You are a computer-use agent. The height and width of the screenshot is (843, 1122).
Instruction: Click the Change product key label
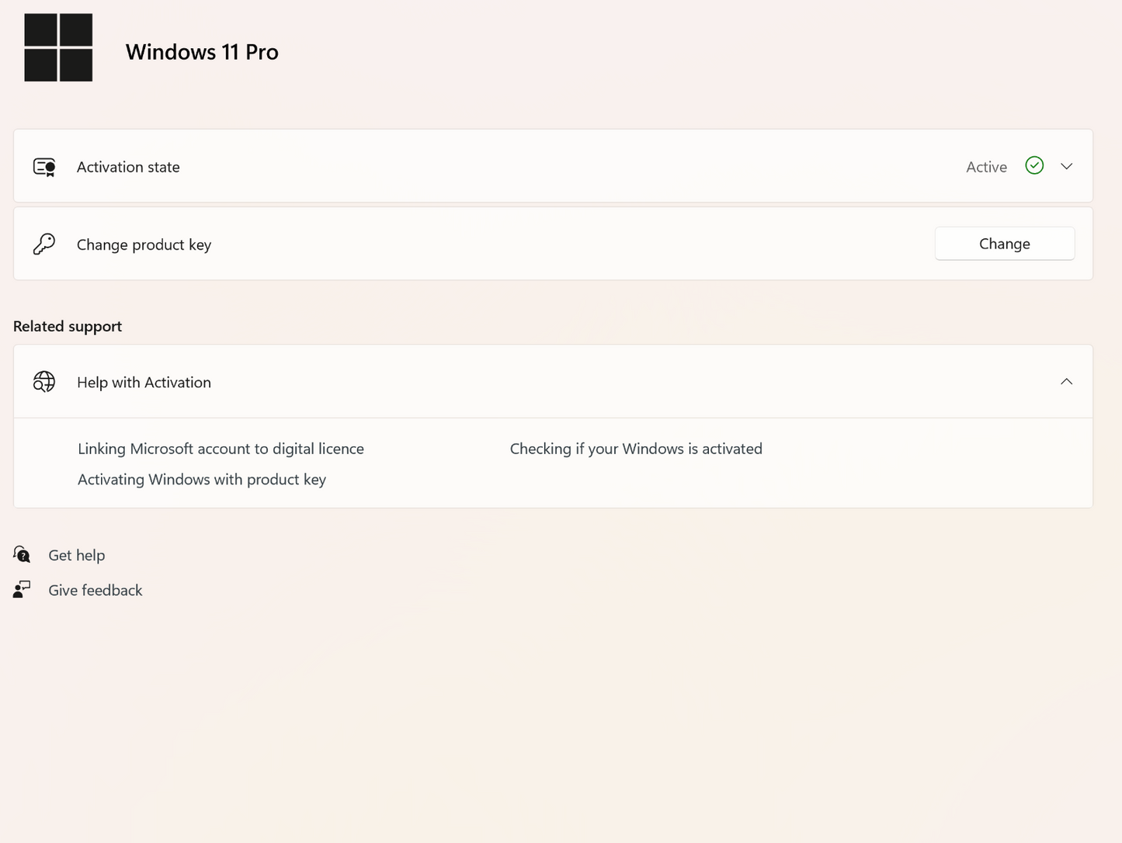144,245
